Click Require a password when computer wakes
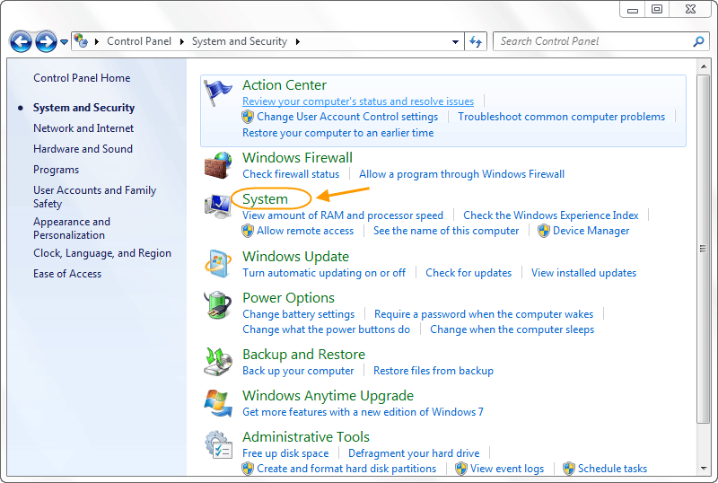 484,314
